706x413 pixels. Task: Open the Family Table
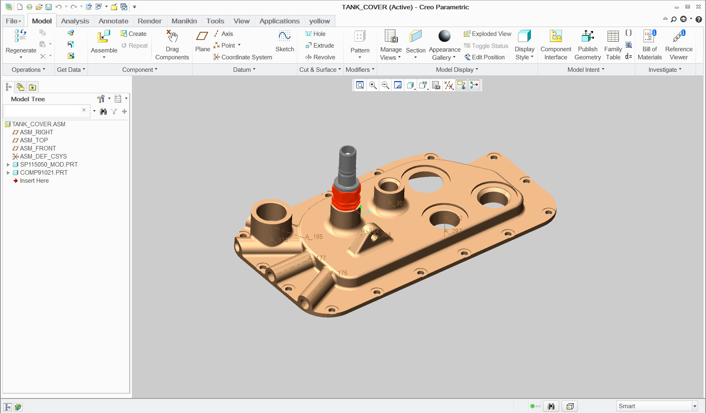(613, 45)
